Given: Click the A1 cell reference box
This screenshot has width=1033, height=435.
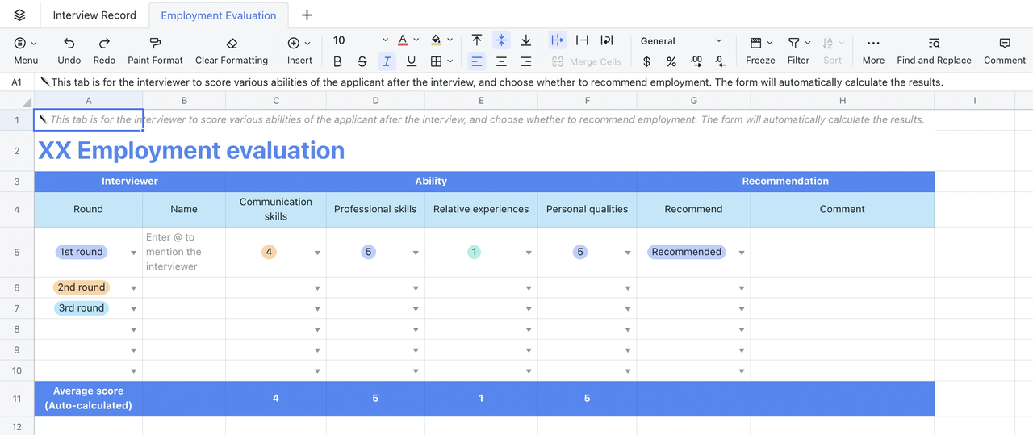Looking at the screenshot, I should pyautogui.click(x=17, y=82).
